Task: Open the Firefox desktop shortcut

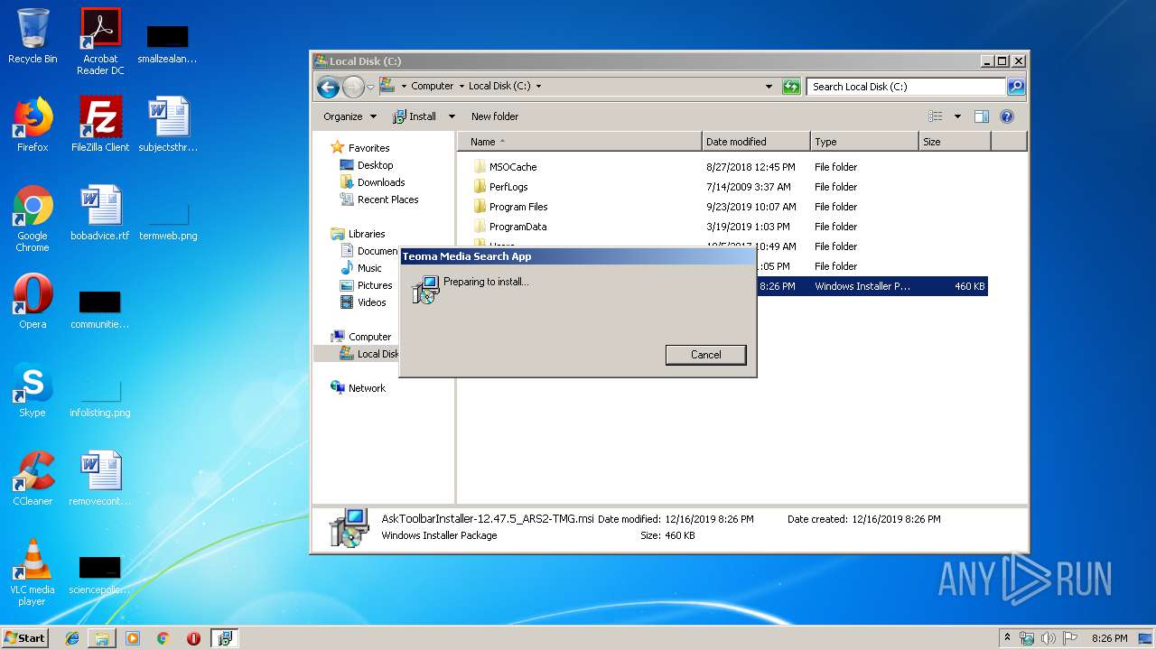Action: [x=33, y=125]
